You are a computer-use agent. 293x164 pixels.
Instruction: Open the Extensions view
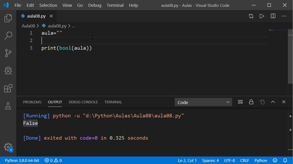pos(8,88)
